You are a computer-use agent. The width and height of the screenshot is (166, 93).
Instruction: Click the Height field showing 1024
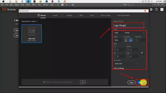point(118,40)
